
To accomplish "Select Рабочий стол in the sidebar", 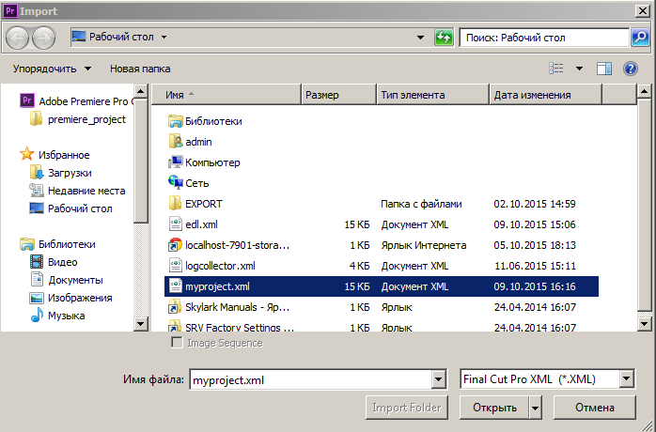I will 70,208.
